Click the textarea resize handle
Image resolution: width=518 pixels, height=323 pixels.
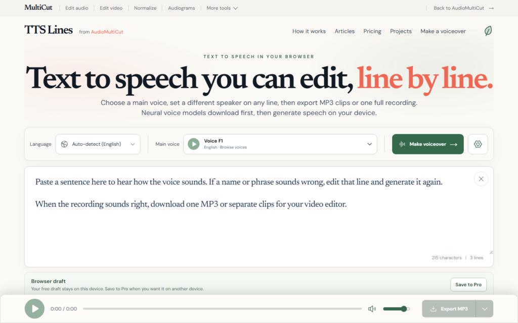point(491,252)
